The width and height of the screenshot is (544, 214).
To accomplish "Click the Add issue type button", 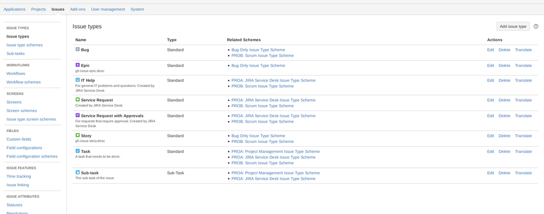I will coord(513,26).
